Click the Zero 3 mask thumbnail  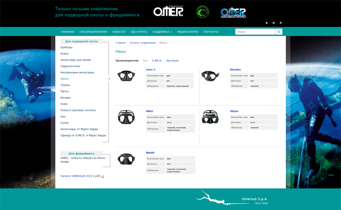[x=126, y=76]
